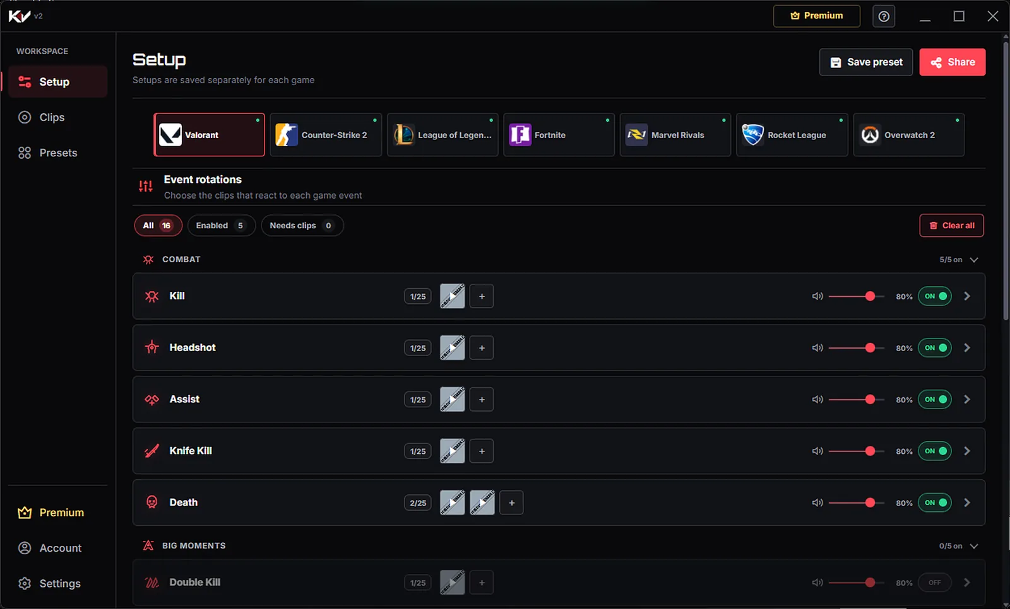Mute the Death event speaker icon
This screenshot has width=1010, height=609.
click(817, 503)
